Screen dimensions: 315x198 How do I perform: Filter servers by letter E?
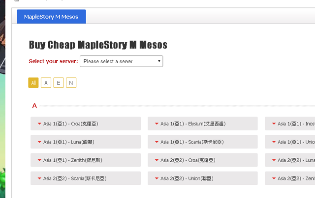(x=59, y=83)
